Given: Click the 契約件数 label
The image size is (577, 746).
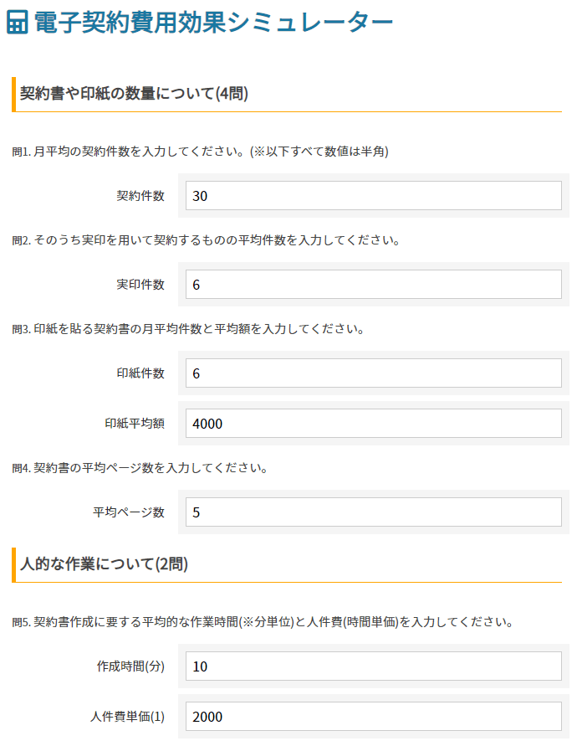Looking at the screenshot, I should pyautogui.click(x=140, y=196).
